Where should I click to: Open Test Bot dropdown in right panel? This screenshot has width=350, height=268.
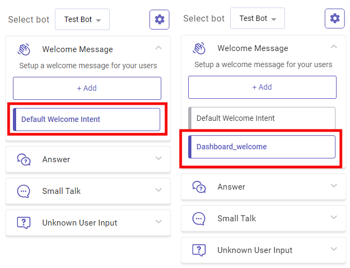point(258,18)
